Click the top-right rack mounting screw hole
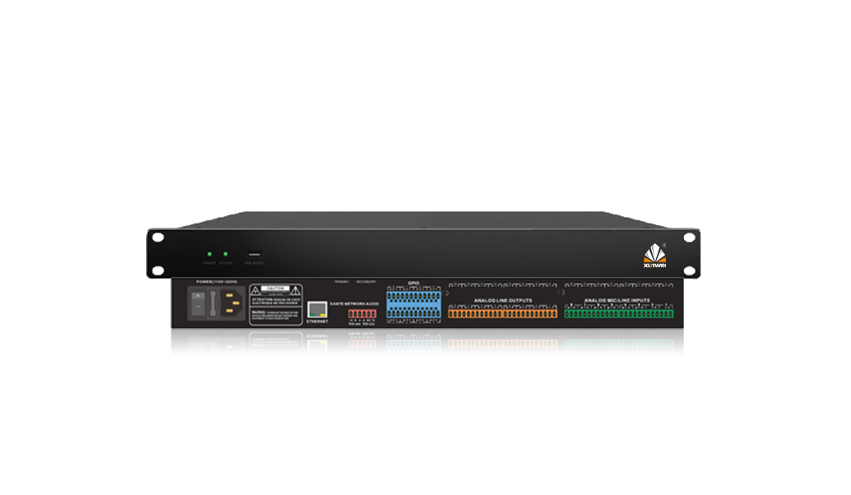The image size is (851, 495). coord(687,237)
